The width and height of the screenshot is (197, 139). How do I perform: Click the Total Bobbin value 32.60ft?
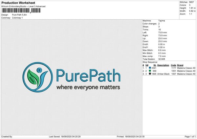pos(162,59)
